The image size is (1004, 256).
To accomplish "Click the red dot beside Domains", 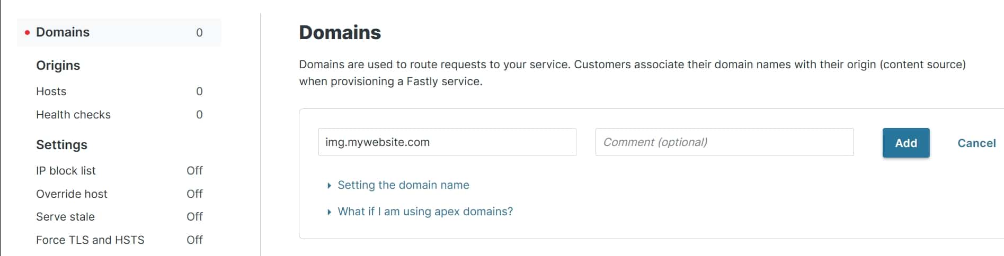I will coord(27,33).
